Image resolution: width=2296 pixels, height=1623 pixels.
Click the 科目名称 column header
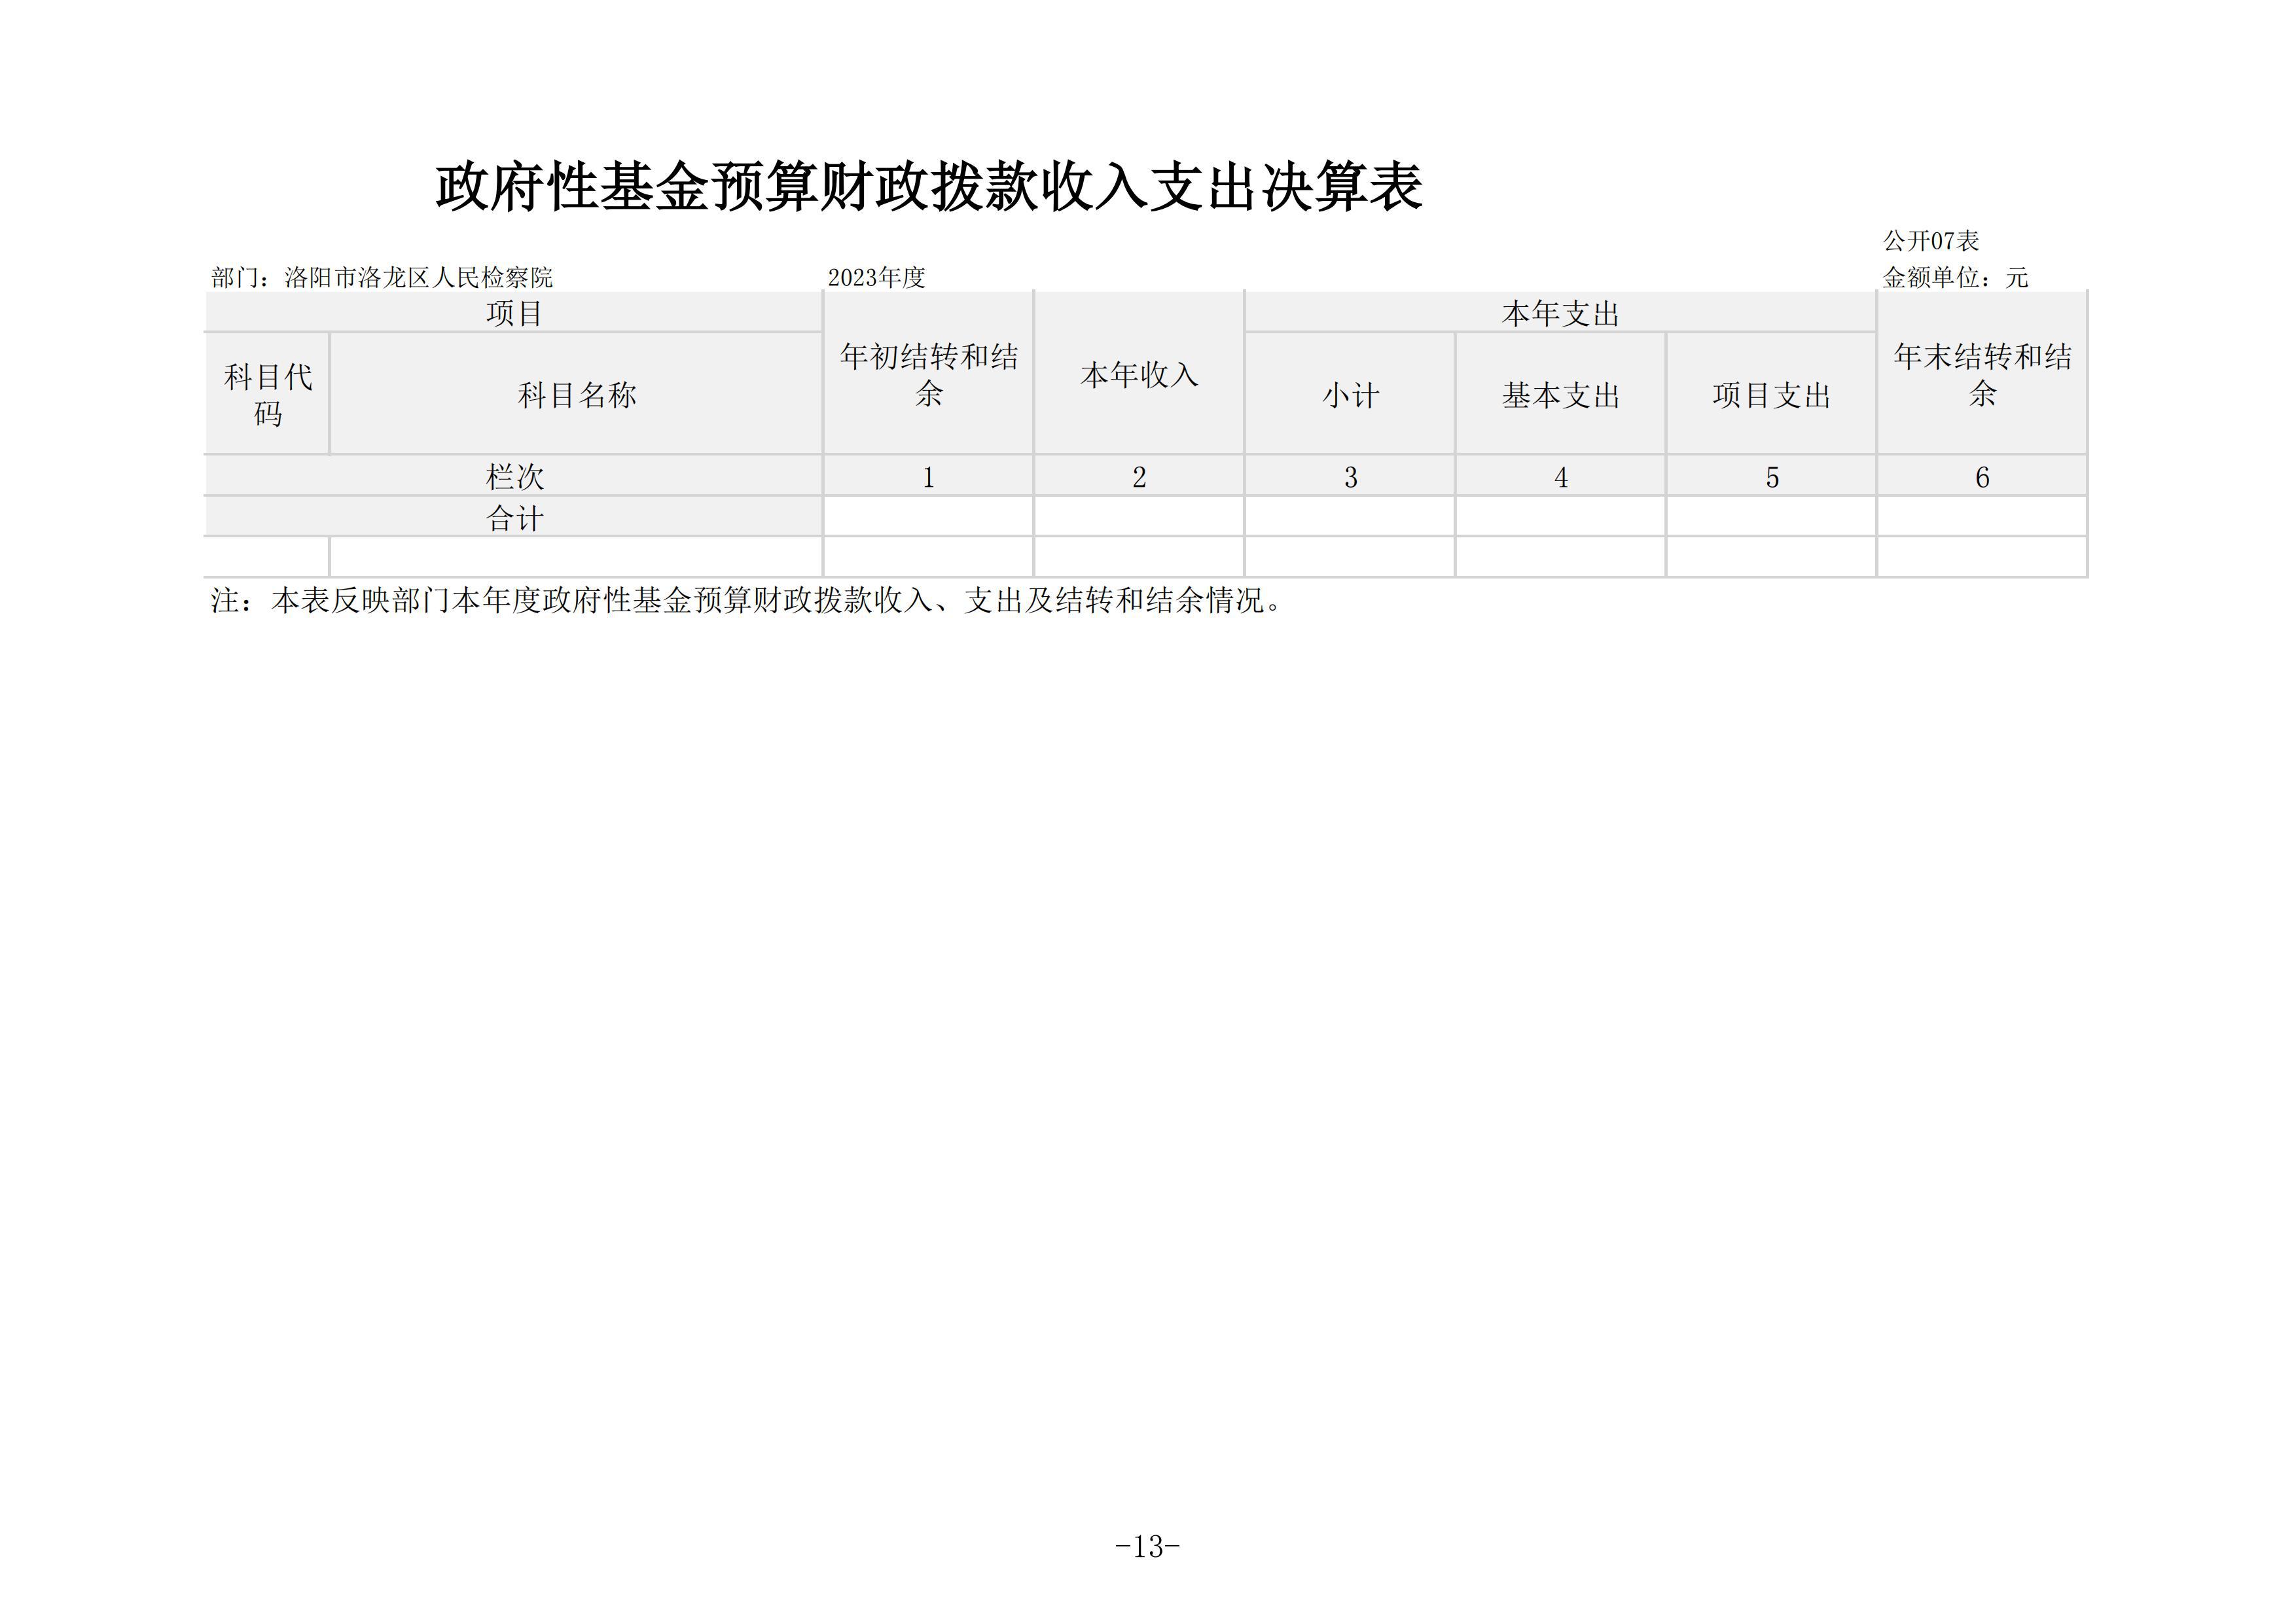pos(577,394)
